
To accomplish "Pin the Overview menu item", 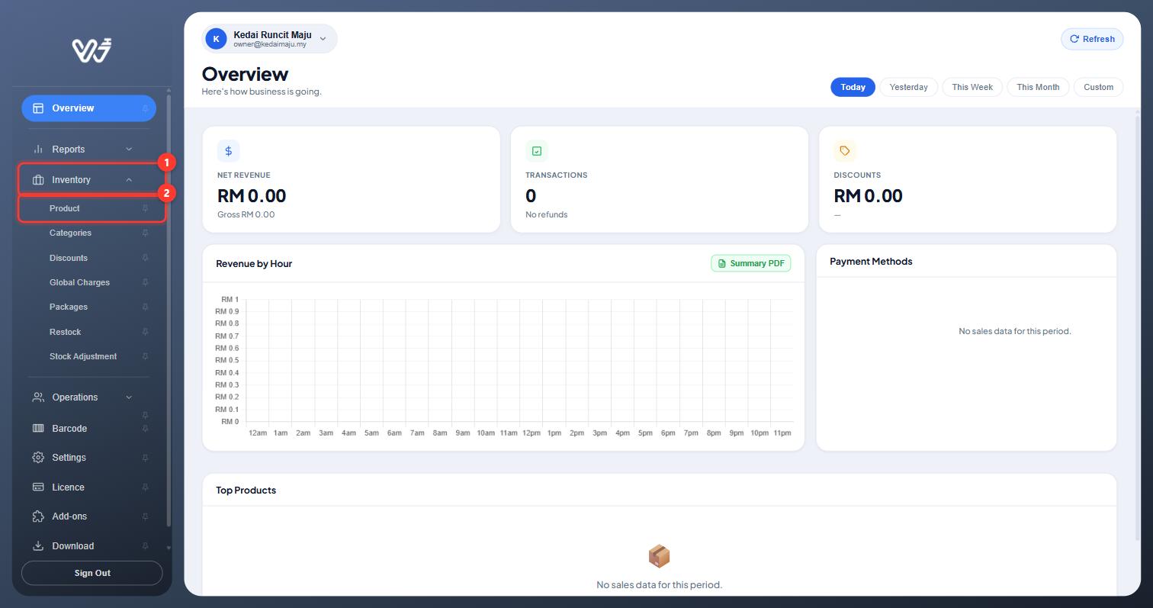I will coord(145,108).
